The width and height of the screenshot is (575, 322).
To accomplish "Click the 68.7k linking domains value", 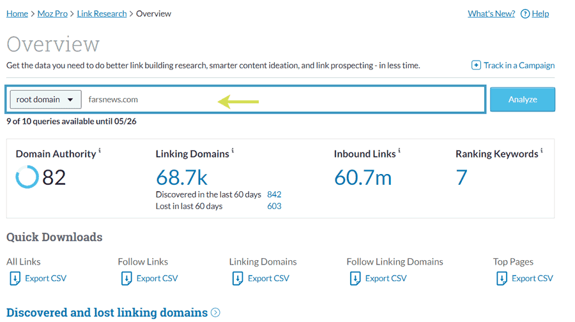I will [182, 178].
